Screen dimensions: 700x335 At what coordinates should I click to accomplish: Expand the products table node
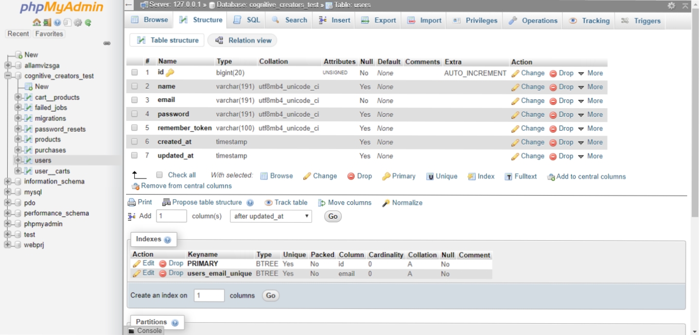(x=19, y=139)
